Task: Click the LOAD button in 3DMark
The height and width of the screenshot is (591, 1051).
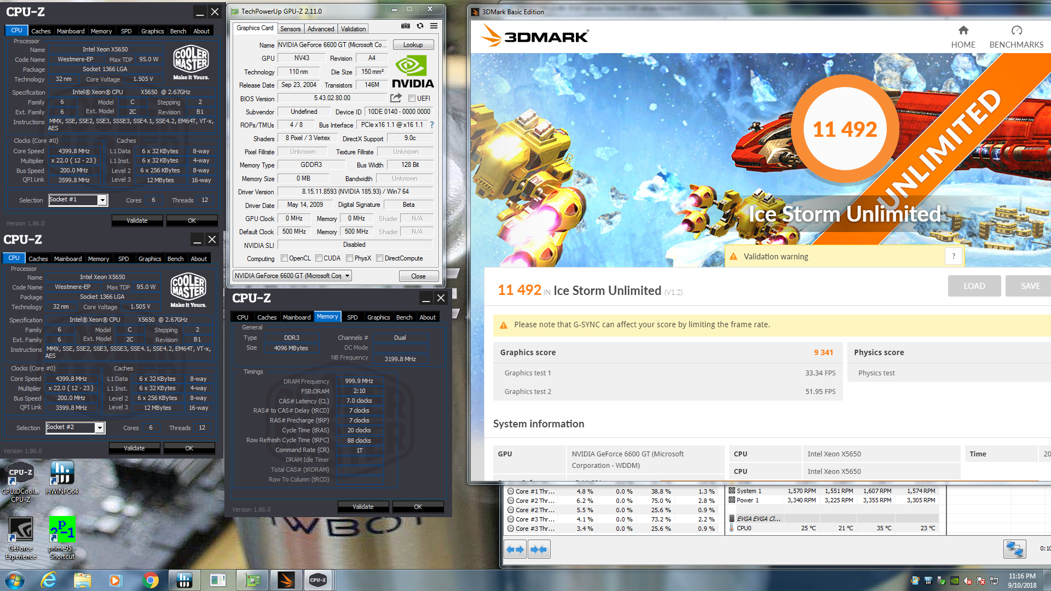Action: [974, 286]
